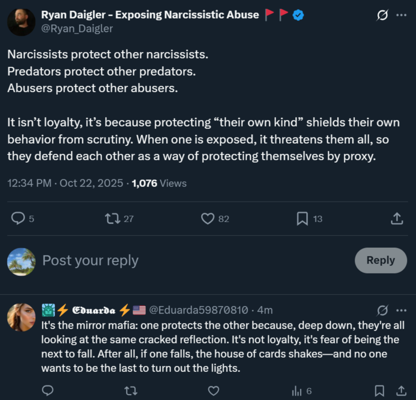Open the @Ryan_Daigler handle link
The image size is (416, 400).
tap(77, 29)
